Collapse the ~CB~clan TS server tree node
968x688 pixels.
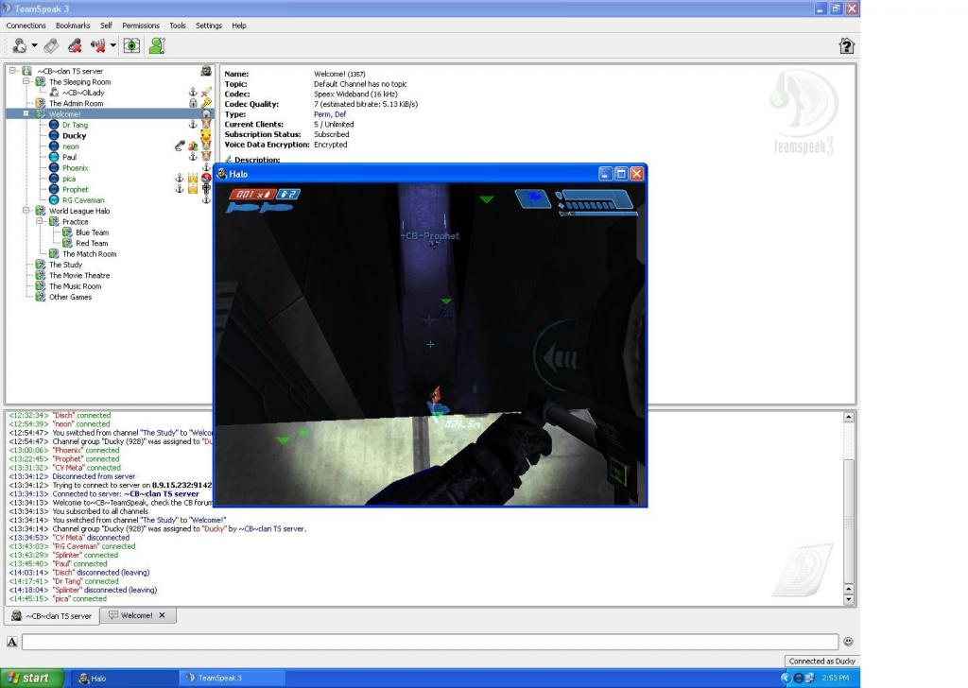(x=12, y=71)
